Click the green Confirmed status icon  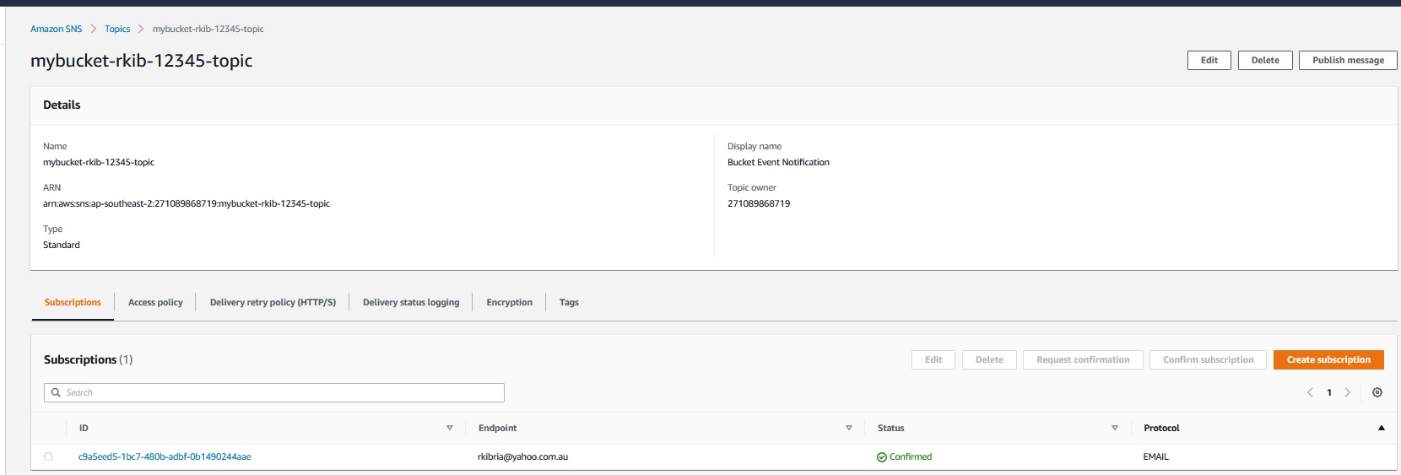click(x=881, y=457)
